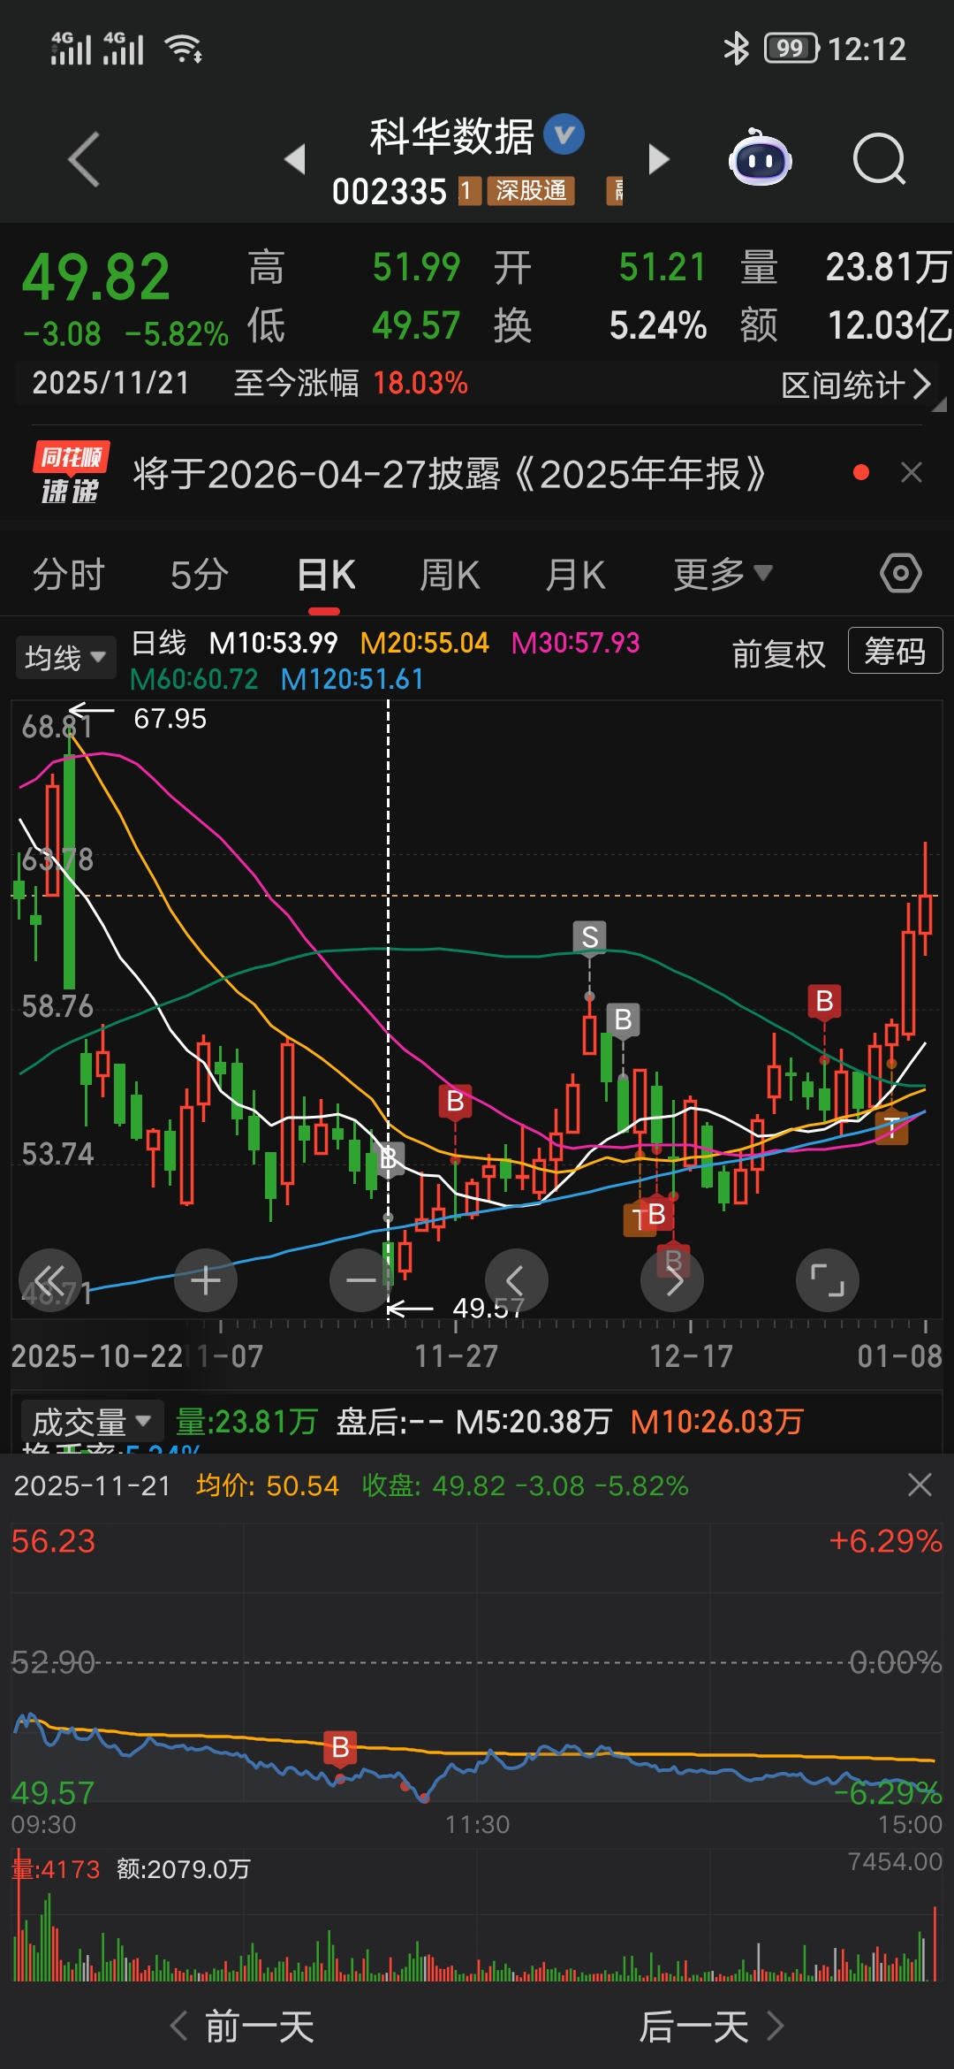The image size is (954, 2069).
Task: Expand chart to fullscreen
Action: point(828,1279)
